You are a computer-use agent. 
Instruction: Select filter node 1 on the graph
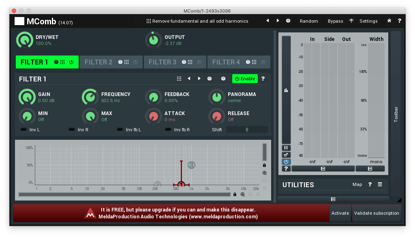pos(181,184)
